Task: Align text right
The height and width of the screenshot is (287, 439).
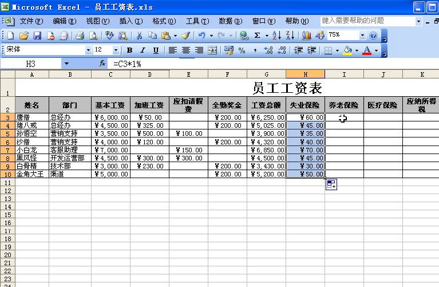Action: point(199,50)
